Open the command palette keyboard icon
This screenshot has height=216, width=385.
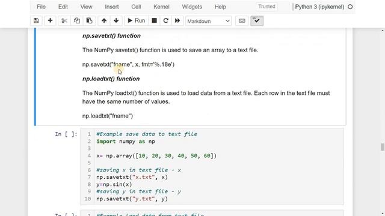(242, 21)
